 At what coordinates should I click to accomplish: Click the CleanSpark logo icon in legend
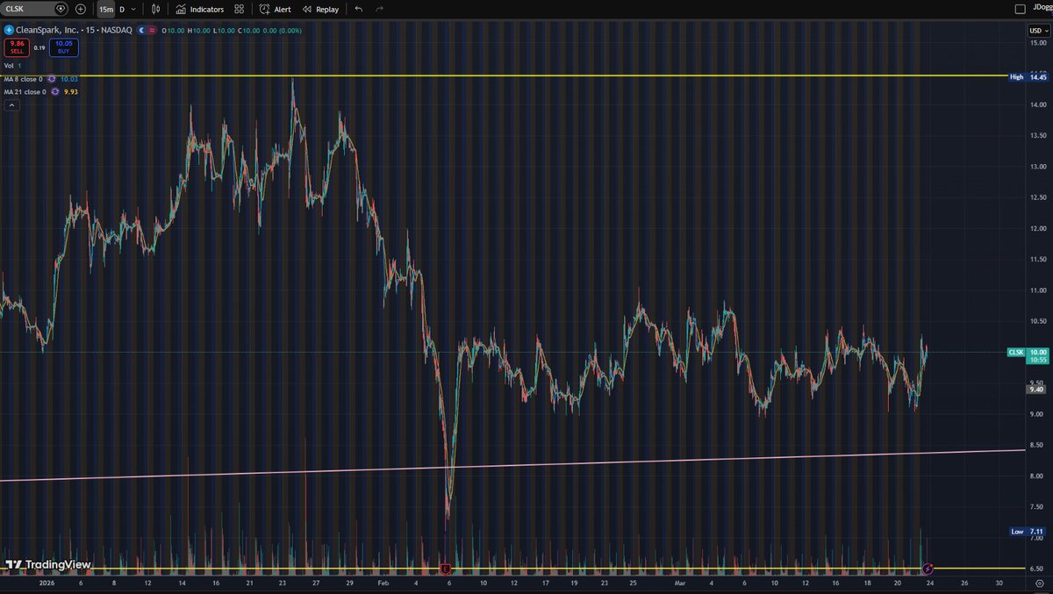click(x=8, y=30)
